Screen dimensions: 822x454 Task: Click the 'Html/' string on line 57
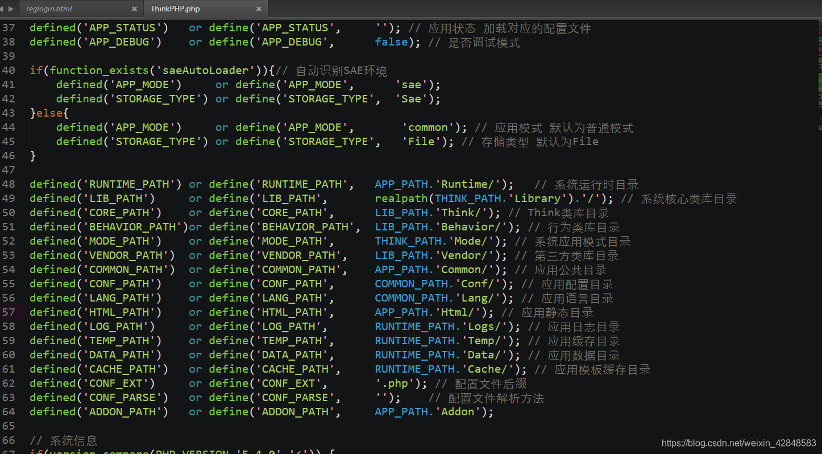coord(458,312)
